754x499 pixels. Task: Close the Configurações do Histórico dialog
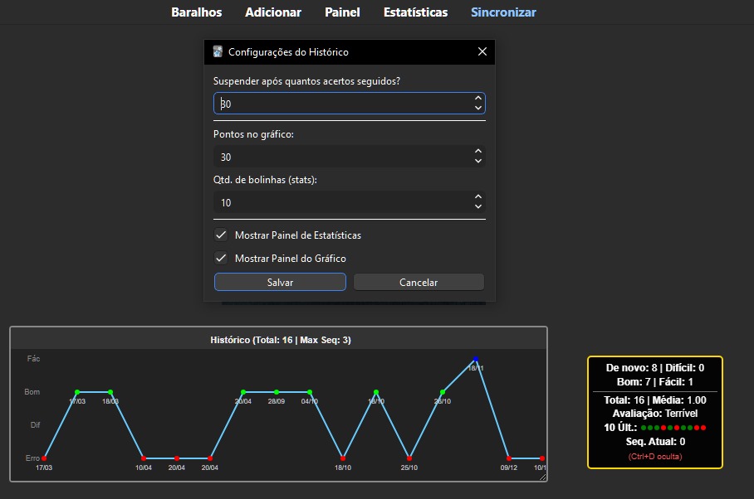pyautogui.click(x=482, y=51)
